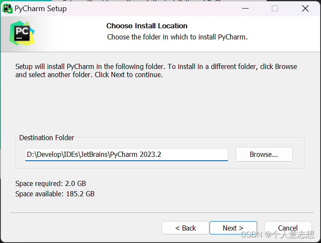Cancel the PyCharm setup
The height and width of the screenshot is (243, 321).
(288, 228)
